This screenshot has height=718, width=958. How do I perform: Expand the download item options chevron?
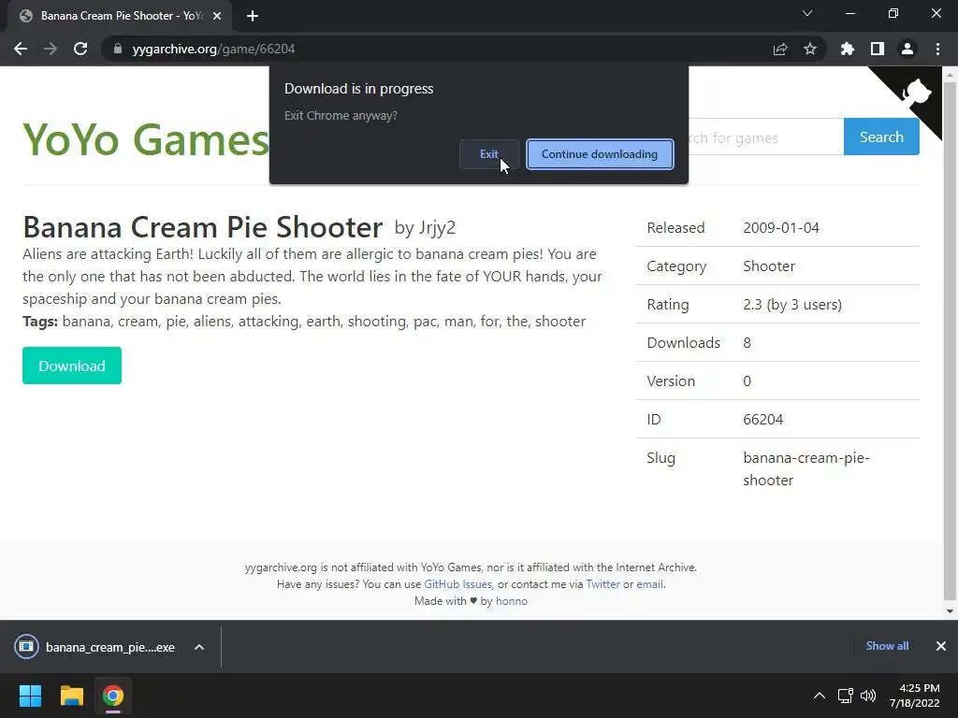click(199, 647)
